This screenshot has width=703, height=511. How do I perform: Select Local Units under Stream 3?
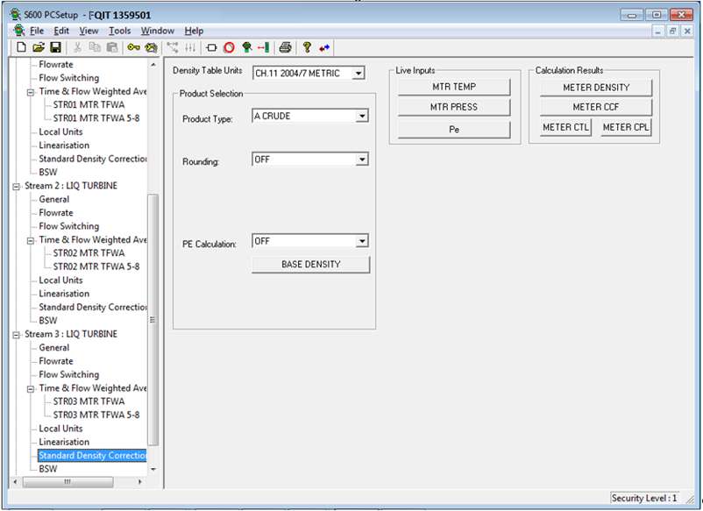click(61, 429)
